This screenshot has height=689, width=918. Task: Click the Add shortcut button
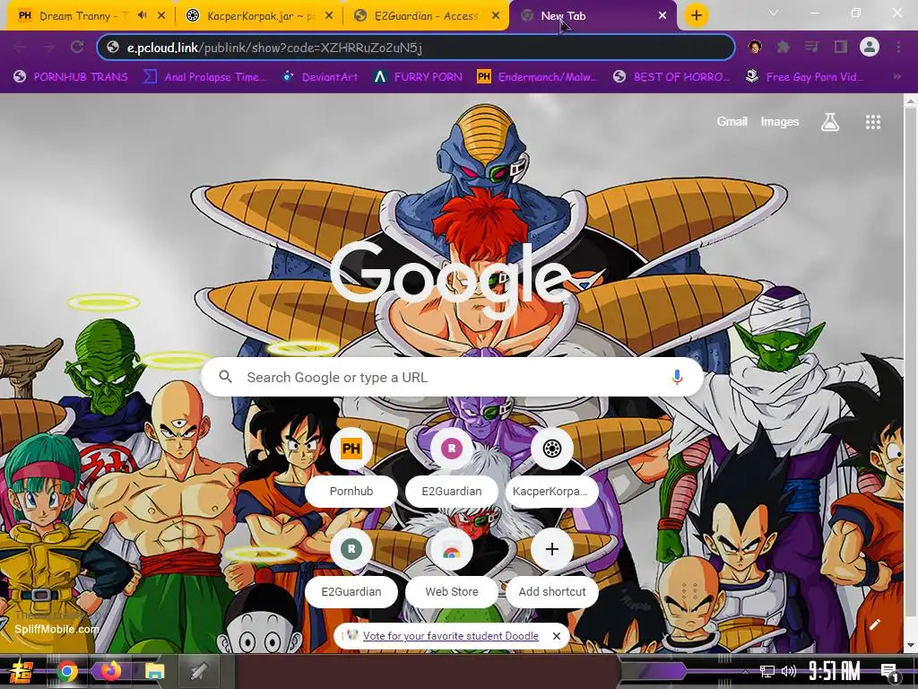(x=551, y=566)
